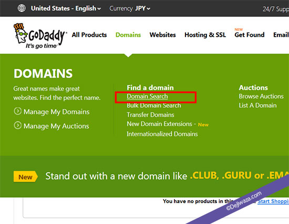
Task: Click the GoDaddy logo
Action: coord(40,36)
